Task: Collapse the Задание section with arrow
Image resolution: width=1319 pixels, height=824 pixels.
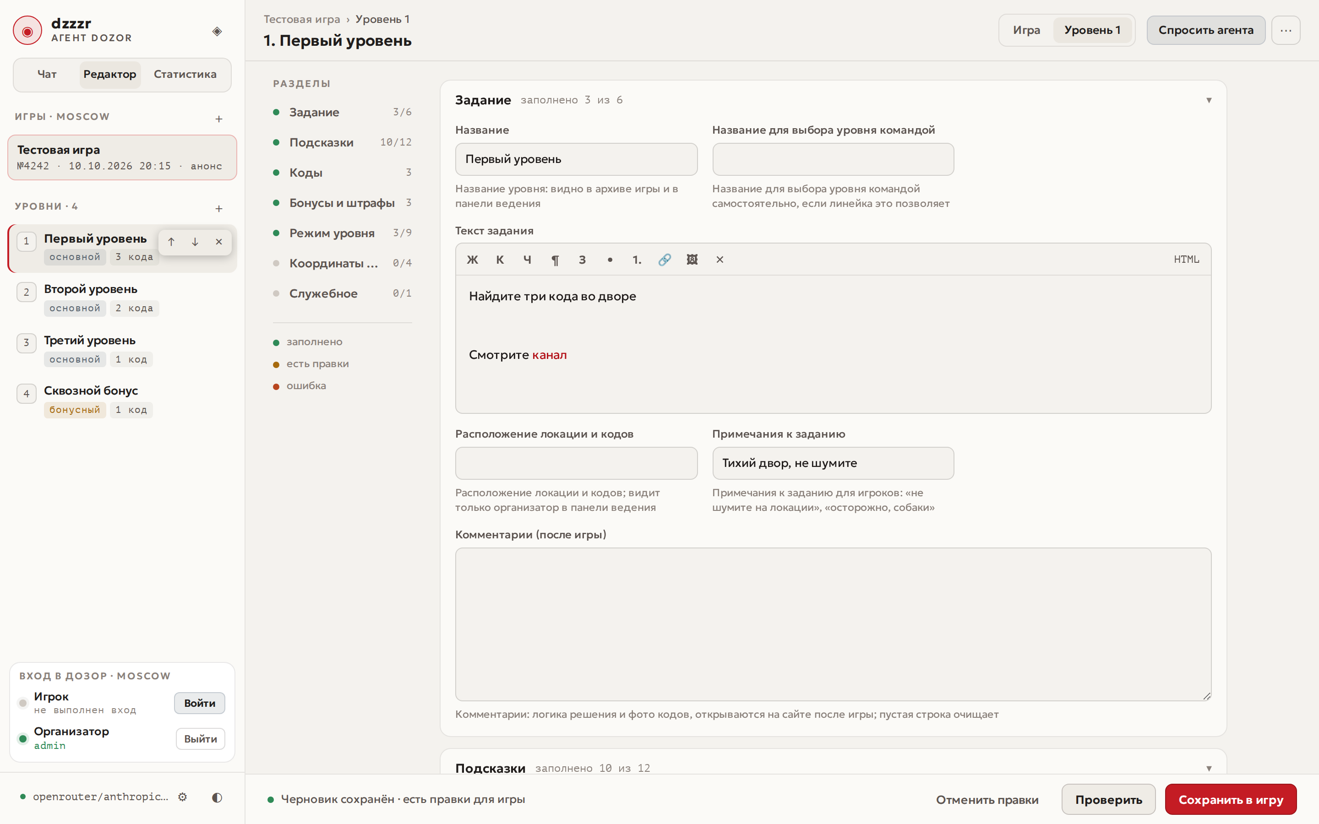Action: [x=1209, y=100]
